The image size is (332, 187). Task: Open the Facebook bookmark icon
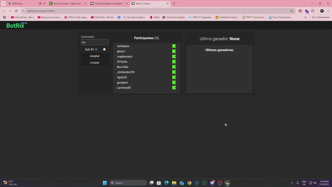[x=119, y=17]
